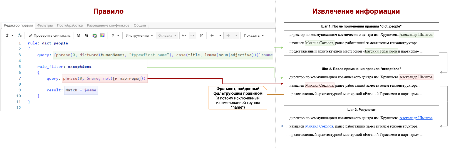
Task: Click the redo arrow icon
Action: coord(192,36)
